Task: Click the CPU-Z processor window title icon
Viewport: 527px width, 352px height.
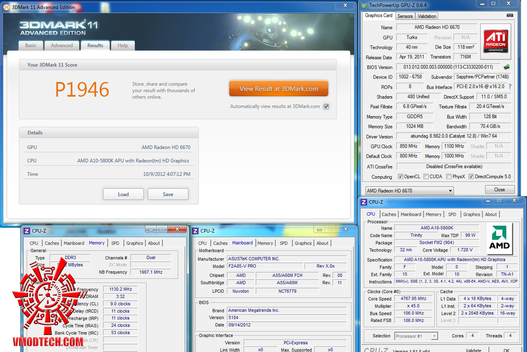Action: pyautogui.click(x=364, y=202)
